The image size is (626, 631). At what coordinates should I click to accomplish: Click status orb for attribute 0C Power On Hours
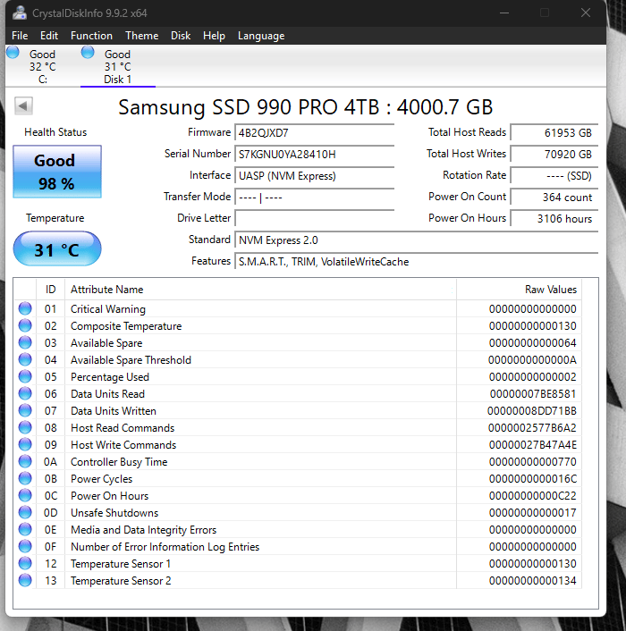click(25, 495)
